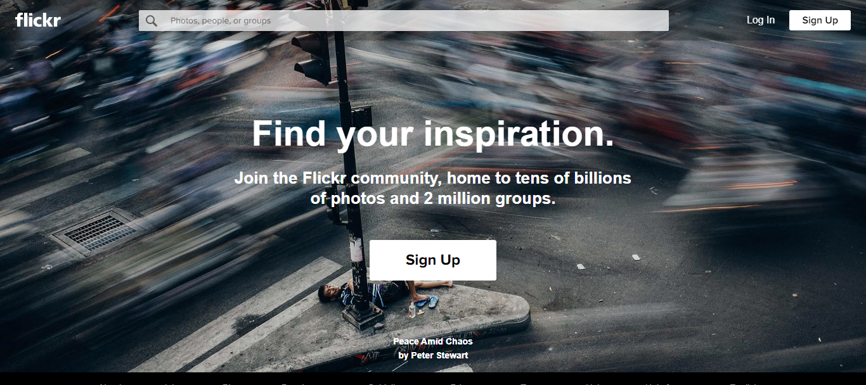Click the Join the Flickr community subheading text
The height and width of the screenshot is (385, 866).
point(433,188)
